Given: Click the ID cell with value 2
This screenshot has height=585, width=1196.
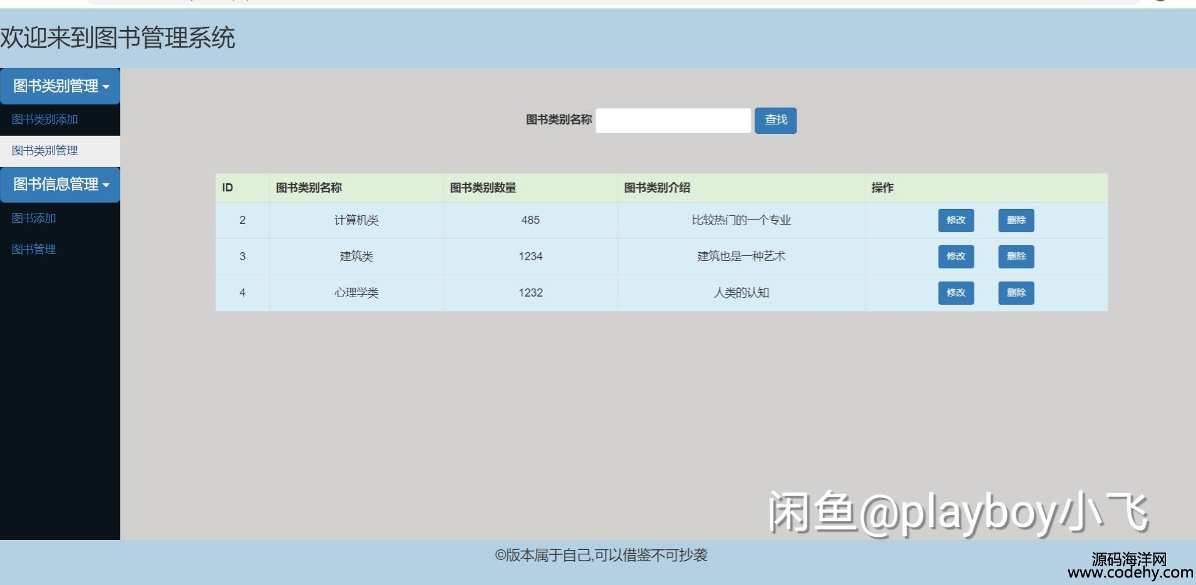Looking at the screenshot, I should coord(242,220).
